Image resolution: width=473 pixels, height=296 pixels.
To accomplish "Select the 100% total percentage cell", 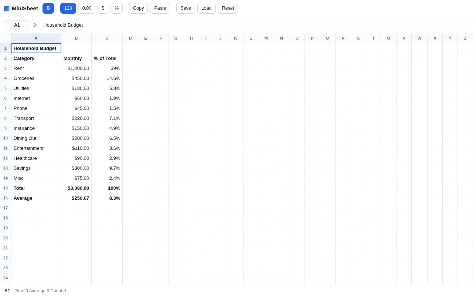I will pyautogui.click(x=107, y=188).
